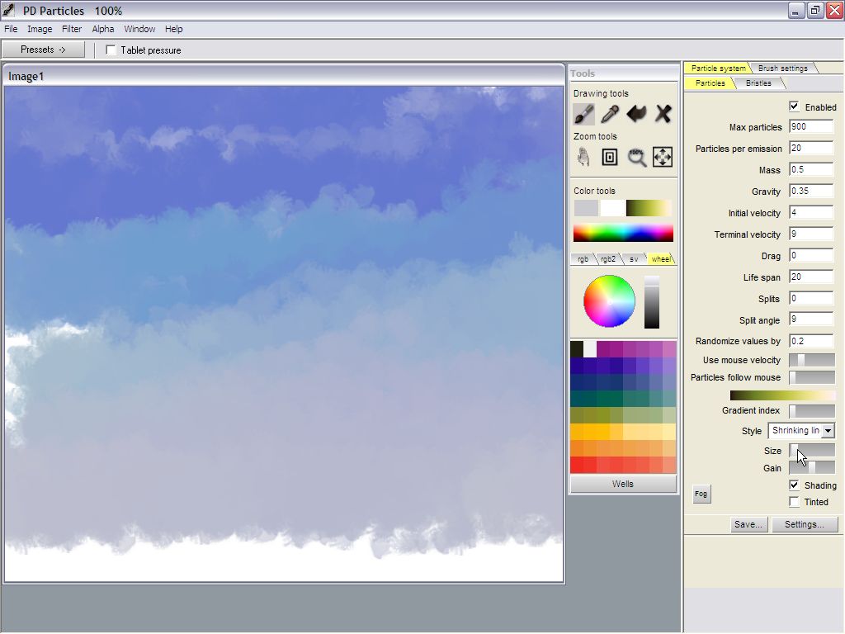The image size is (845, 634).
Task: Click the Gain slider
Action: click(x=812, y=467)
